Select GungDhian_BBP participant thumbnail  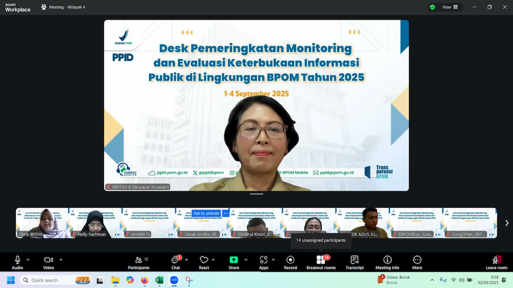pyautogui.click(x=470, y=223)
